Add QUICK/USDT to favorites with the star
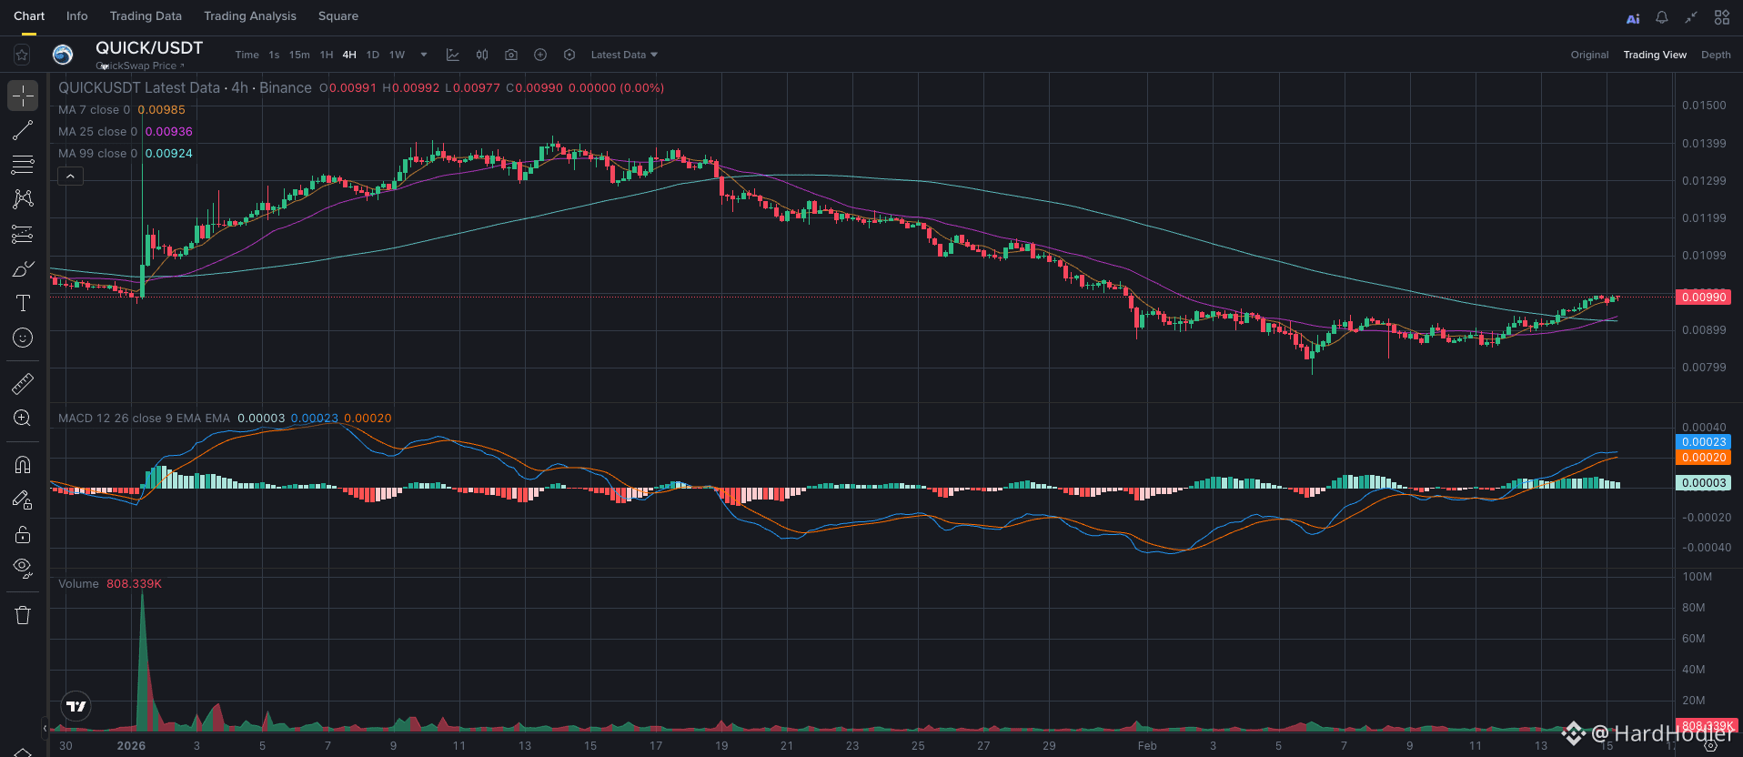Screen dimensions: 1743x757 pyautogui.click(x=22, y=56)
